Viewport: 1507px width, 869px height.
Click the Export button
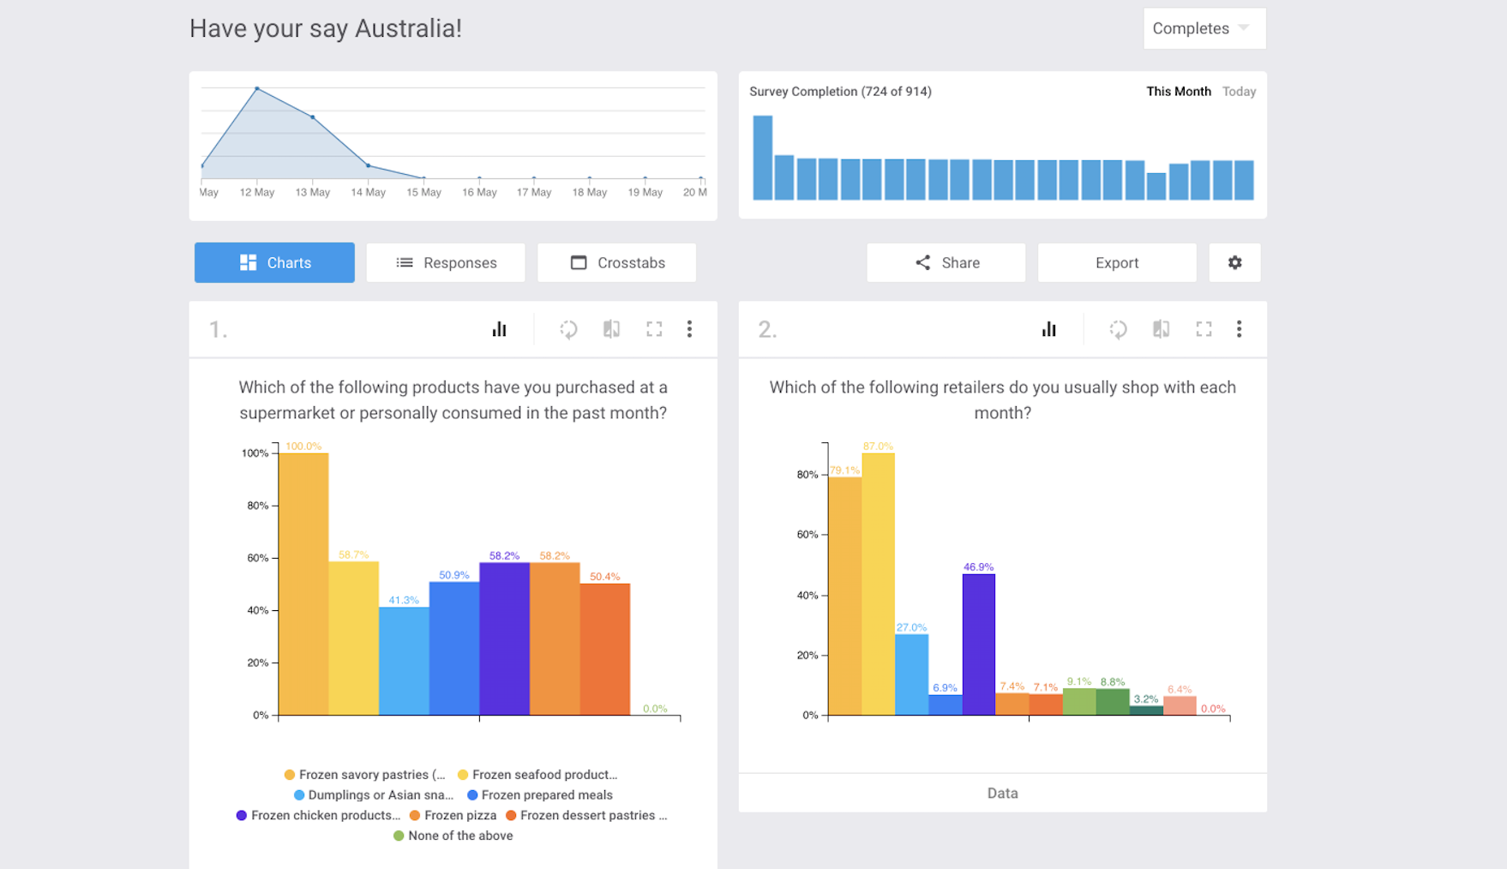click(x=1117, y=263)
